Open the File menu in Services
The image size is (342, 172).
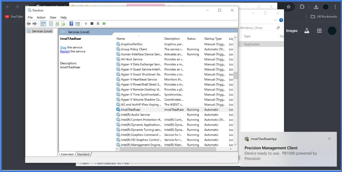click(30, 18)
